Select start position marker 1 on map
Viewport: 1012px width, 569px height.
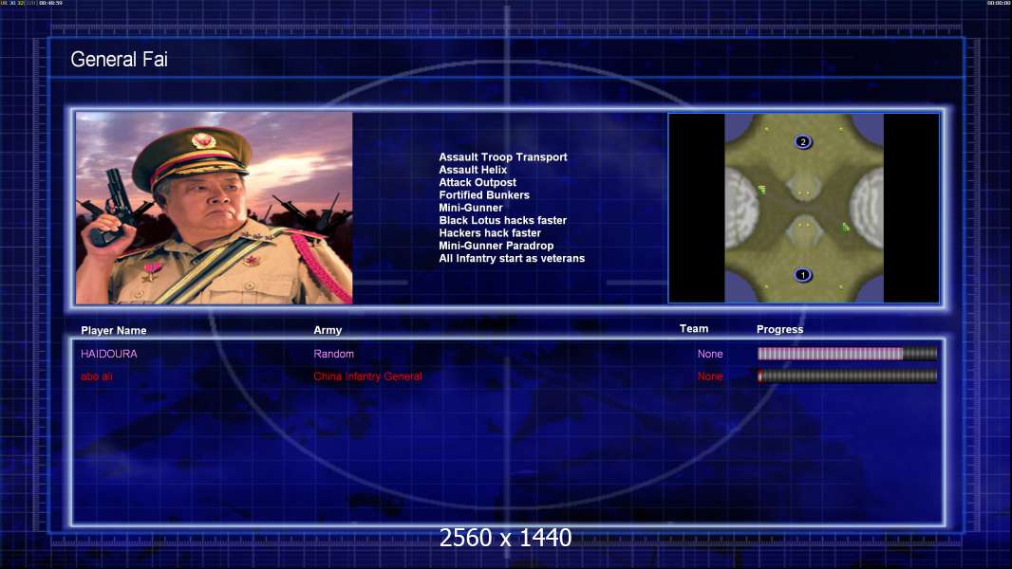click(803, 275)
